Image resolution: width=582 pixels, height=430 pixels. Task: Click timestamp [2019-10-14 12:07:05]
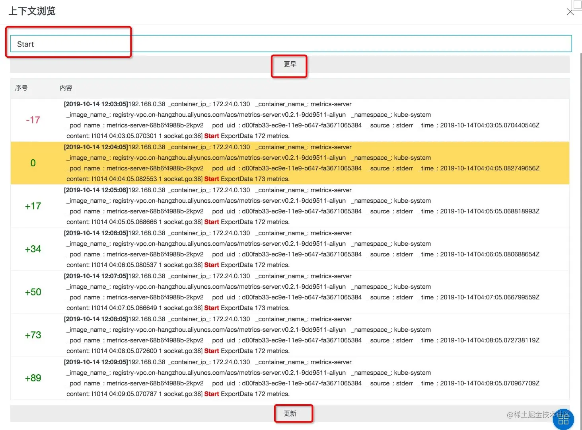click(96, 276)
